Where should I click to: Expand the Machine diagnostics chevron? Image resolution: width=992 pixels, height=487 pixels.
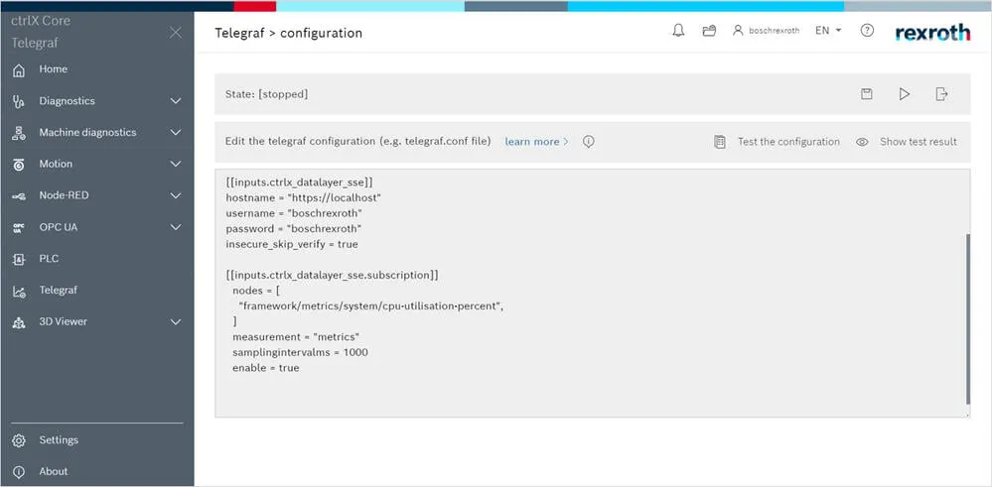[x=176, y=133]
